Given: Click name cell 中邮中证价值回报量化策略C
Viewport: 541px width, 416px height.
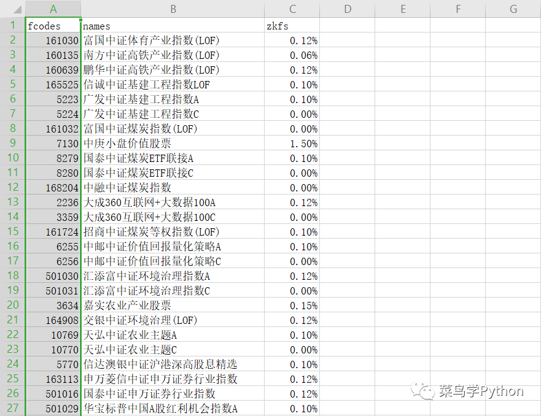Looking at the screenshot, I should 173,261.
